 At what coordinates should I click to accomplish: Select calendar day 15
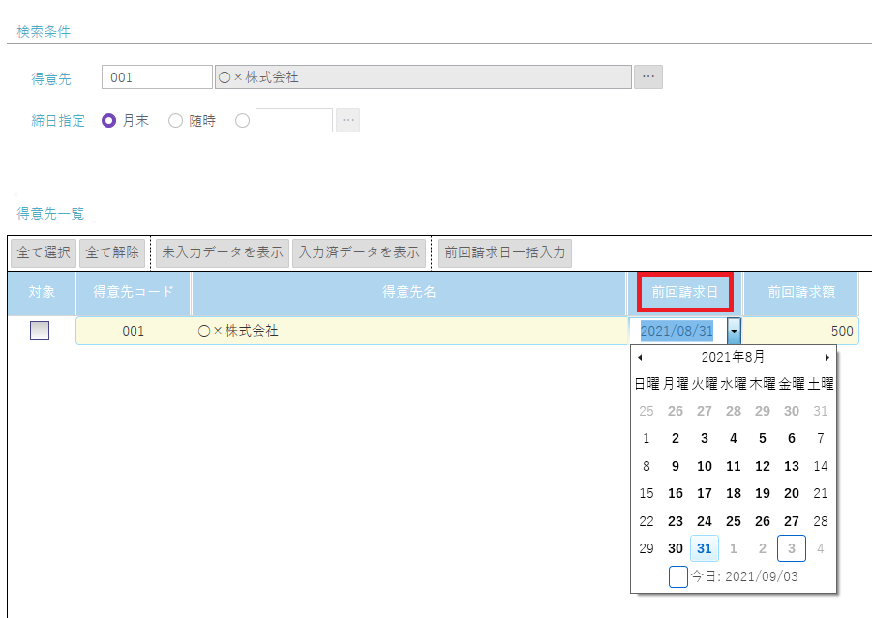(646, 493)
